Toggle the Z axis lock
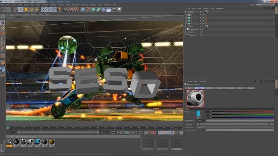This screenshot has width=278, height=156. [54, 10]
